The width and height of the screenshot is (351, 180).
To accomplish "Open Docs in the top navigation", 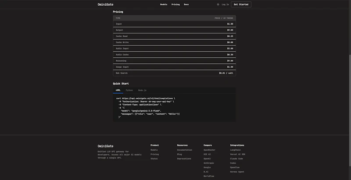I will click(x=186, y=4).
